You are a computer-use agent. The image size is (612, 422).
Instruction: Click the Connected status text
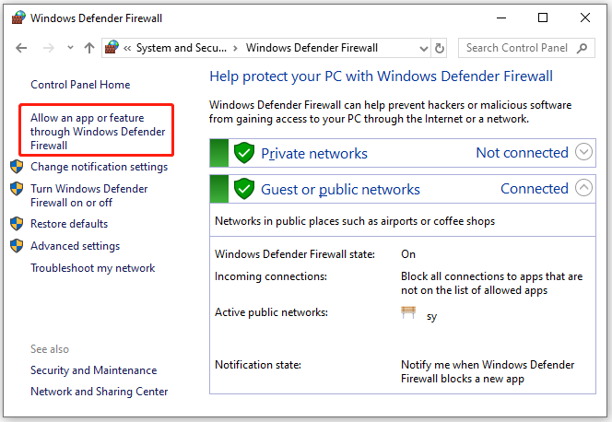tap(535, 189)
